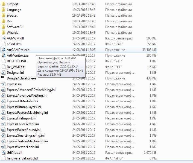This screenshot has width=193, height=163.
Task: Select the Designer.ini settings icon
Action: tap(3, 73)
